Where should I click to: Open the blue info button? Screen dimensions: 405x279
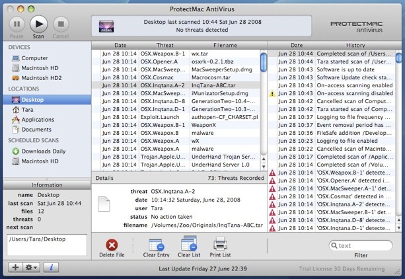[x=52, y=268]
